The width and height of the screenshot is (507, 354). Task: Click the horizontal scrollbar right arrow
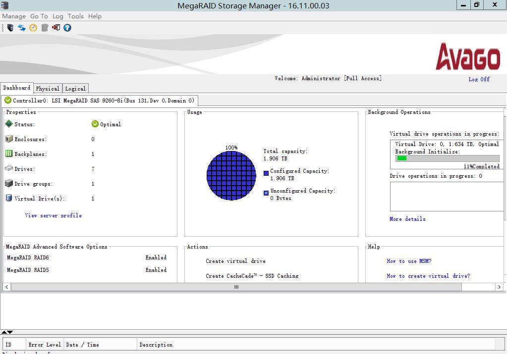tap(499, 287)
